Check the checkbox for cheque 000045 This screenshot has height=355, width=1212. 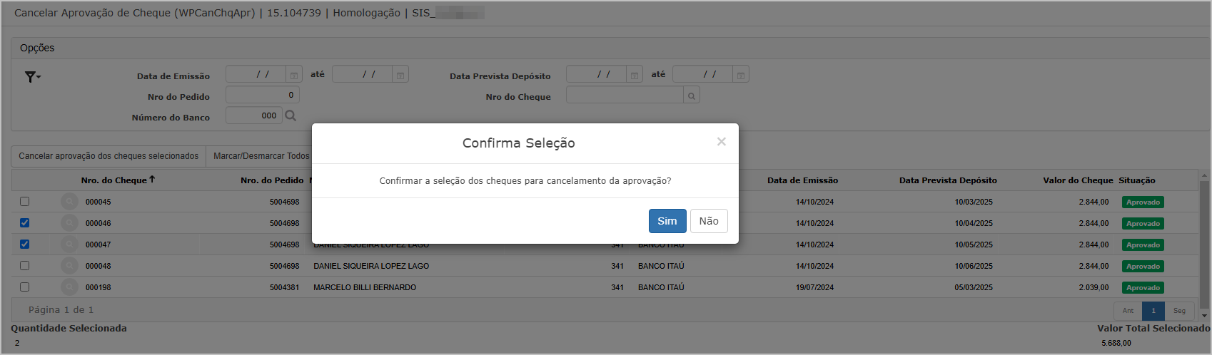pos(25,202)
